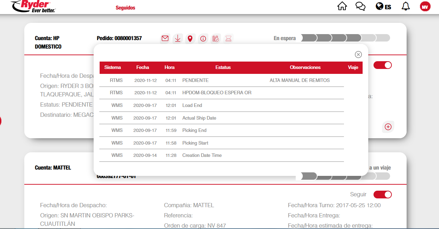Click the En espera progress bar
Image resolution: width=439 pixels, height=229 pixels.
[x=345, y=38]
